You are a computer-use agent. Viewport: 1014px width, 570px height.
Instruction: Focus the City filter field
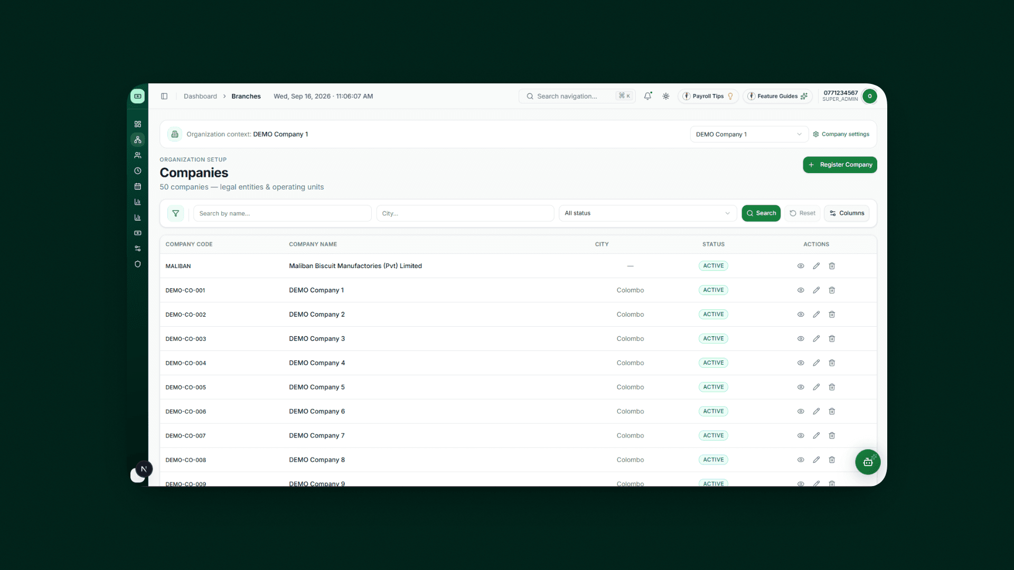465,213
